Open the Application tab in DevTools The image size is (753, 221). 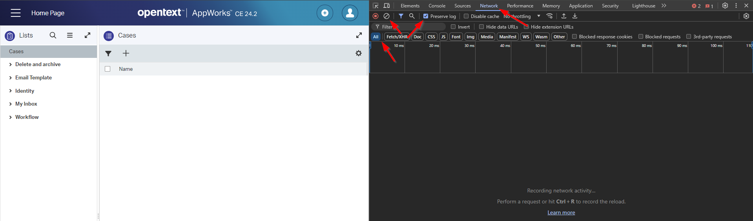pos(581,6)
